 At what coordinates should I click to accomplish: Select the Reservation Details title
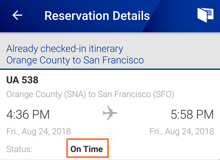click(x=97, y=16)
